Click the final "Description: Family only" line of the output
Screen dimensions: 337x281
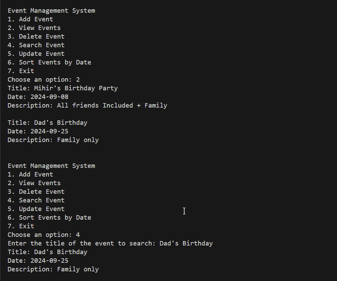point(53,269)
